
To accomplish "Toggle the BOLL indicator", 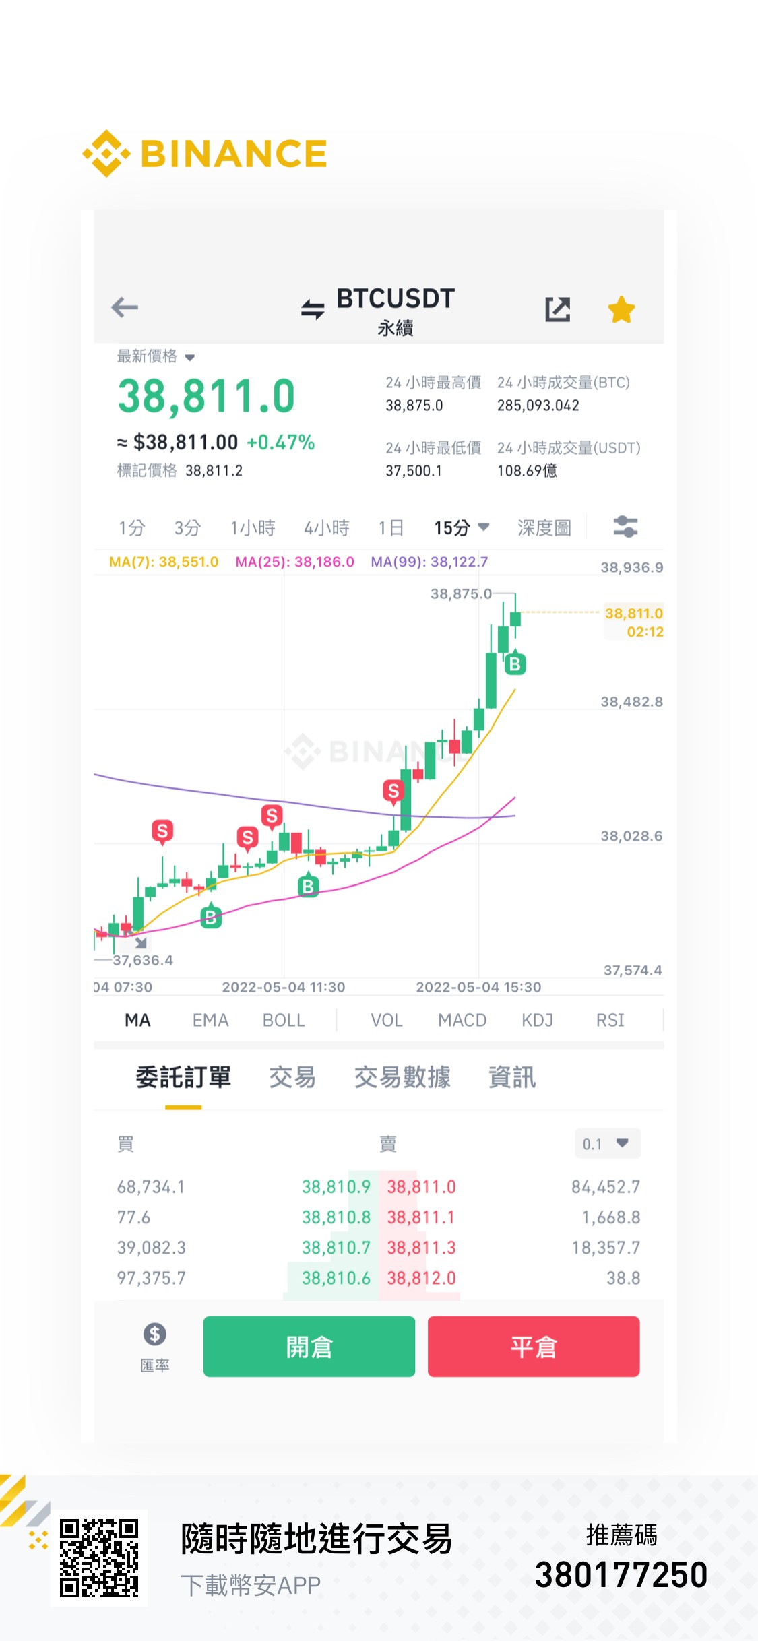I will pos(284,1020).
